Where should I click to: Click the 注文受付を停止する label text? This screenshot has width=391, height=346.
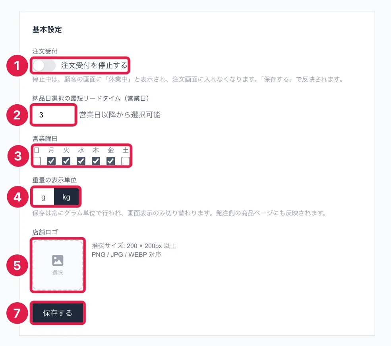coord(94,65)
